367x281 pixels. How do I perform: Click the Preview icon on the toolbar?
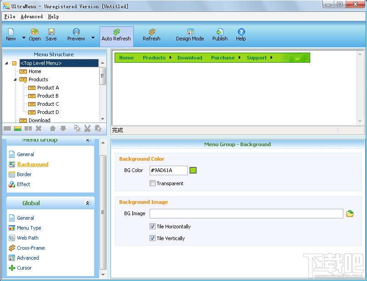(76, 34)
